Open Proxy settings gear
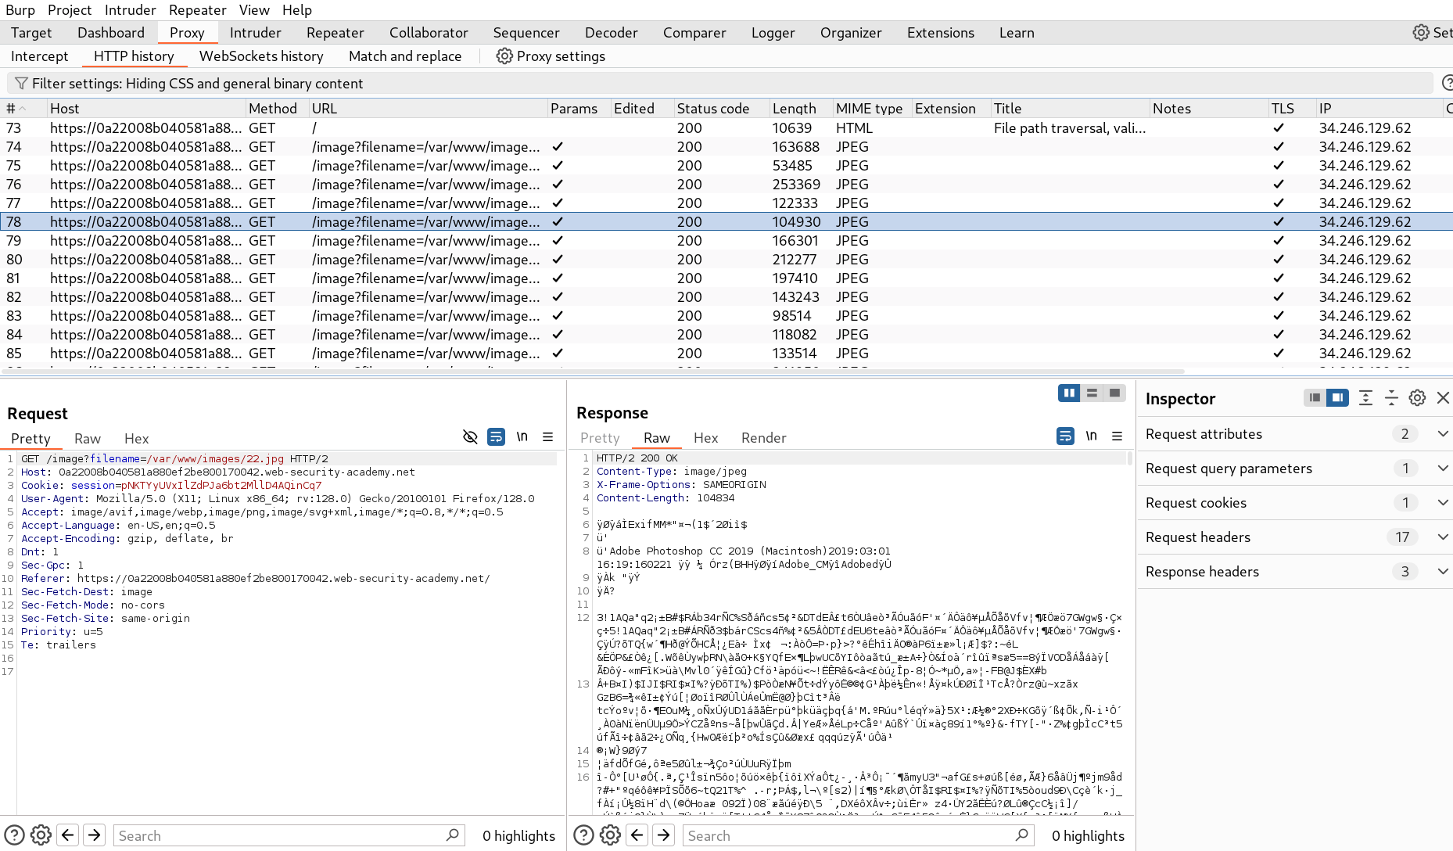The image size is (1453, 851). pos(504,56)
